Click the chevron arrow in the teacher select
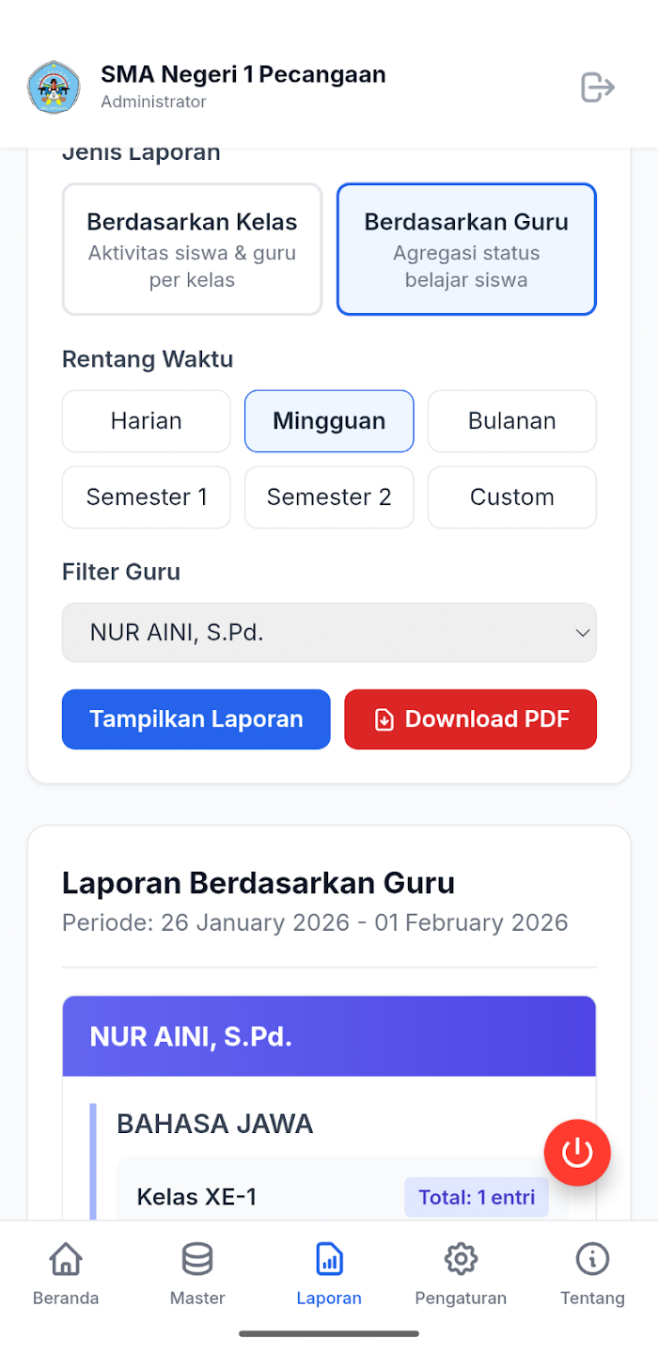This screenshot has width=658, height=1354. [x=582, y=633]
